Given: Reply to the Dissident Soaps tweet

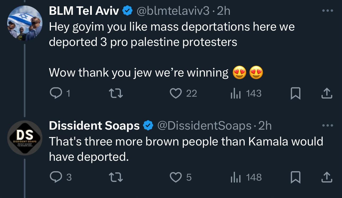Looking at the screenshot, I should point(55,177).
